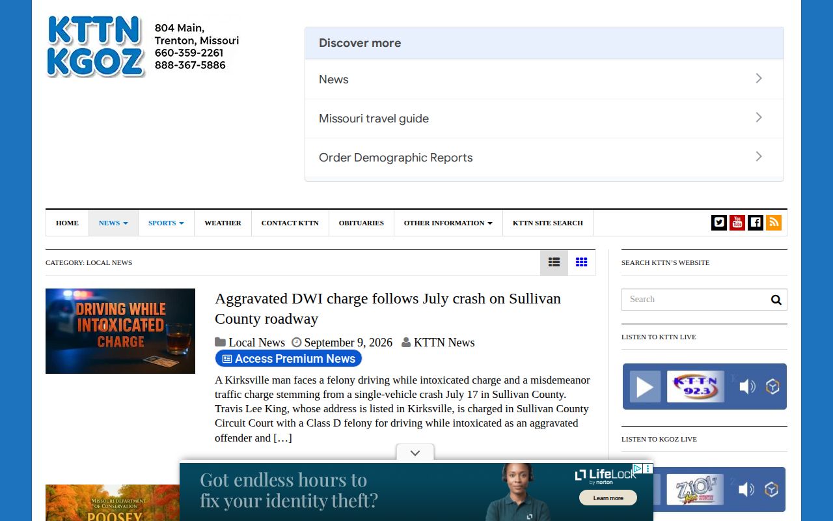833x521 pixels.
Task: Click the Access Premium News button
Action: click(288, 359)
